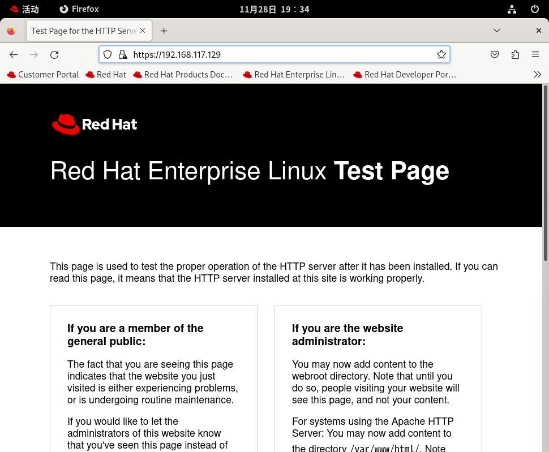Open Firefox application hamburger menu

pos(535,54)
